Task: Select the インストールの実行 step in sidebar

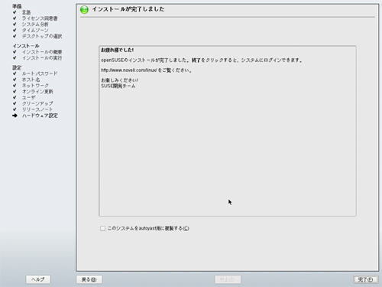Action: 42,58
